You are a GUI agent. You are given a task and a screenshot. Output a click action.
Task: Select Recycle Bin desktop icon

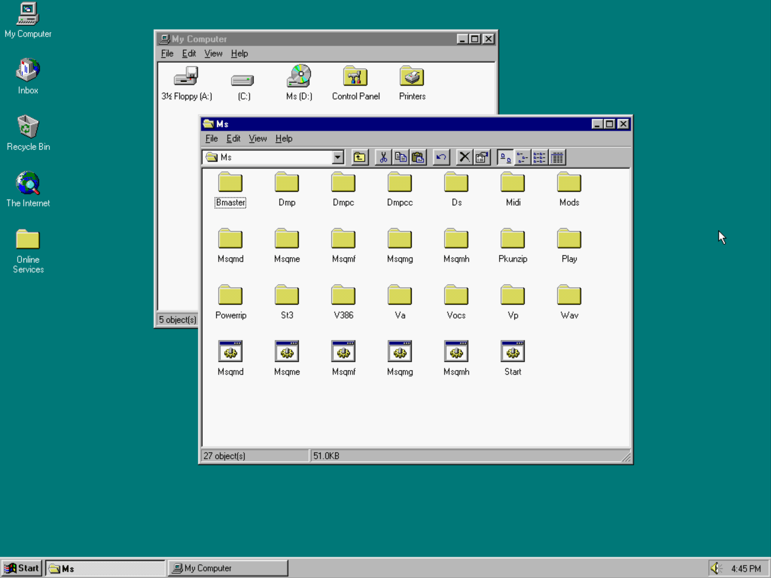pyautogui.click(x=28, y=133)
